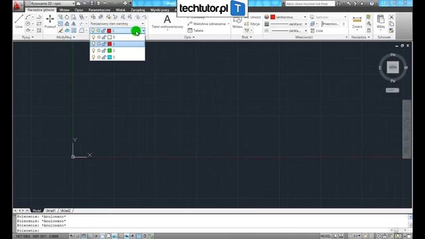Viewport: 425px width, 239px height.
Task: Open the JakWarstwa color dropdown
Action: (x=289, y=17)
